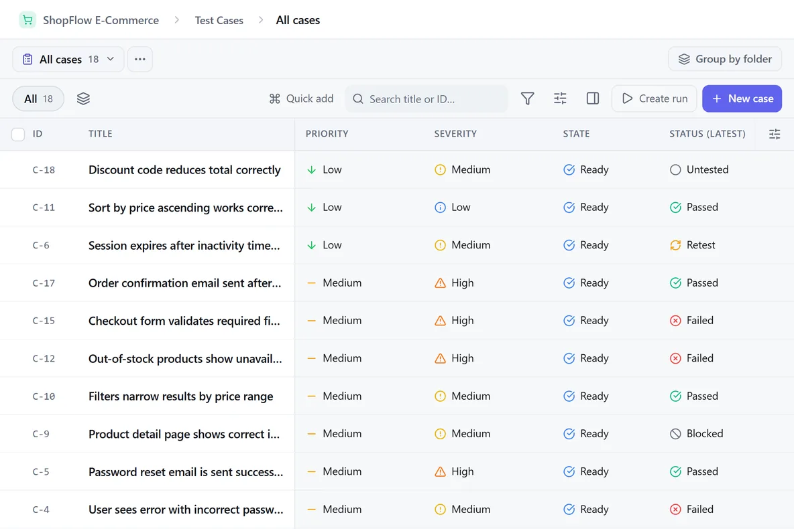Click the layers stack icon beside All tab
The height and width of the screenshot is (529, 794).
tap(84, 98)
